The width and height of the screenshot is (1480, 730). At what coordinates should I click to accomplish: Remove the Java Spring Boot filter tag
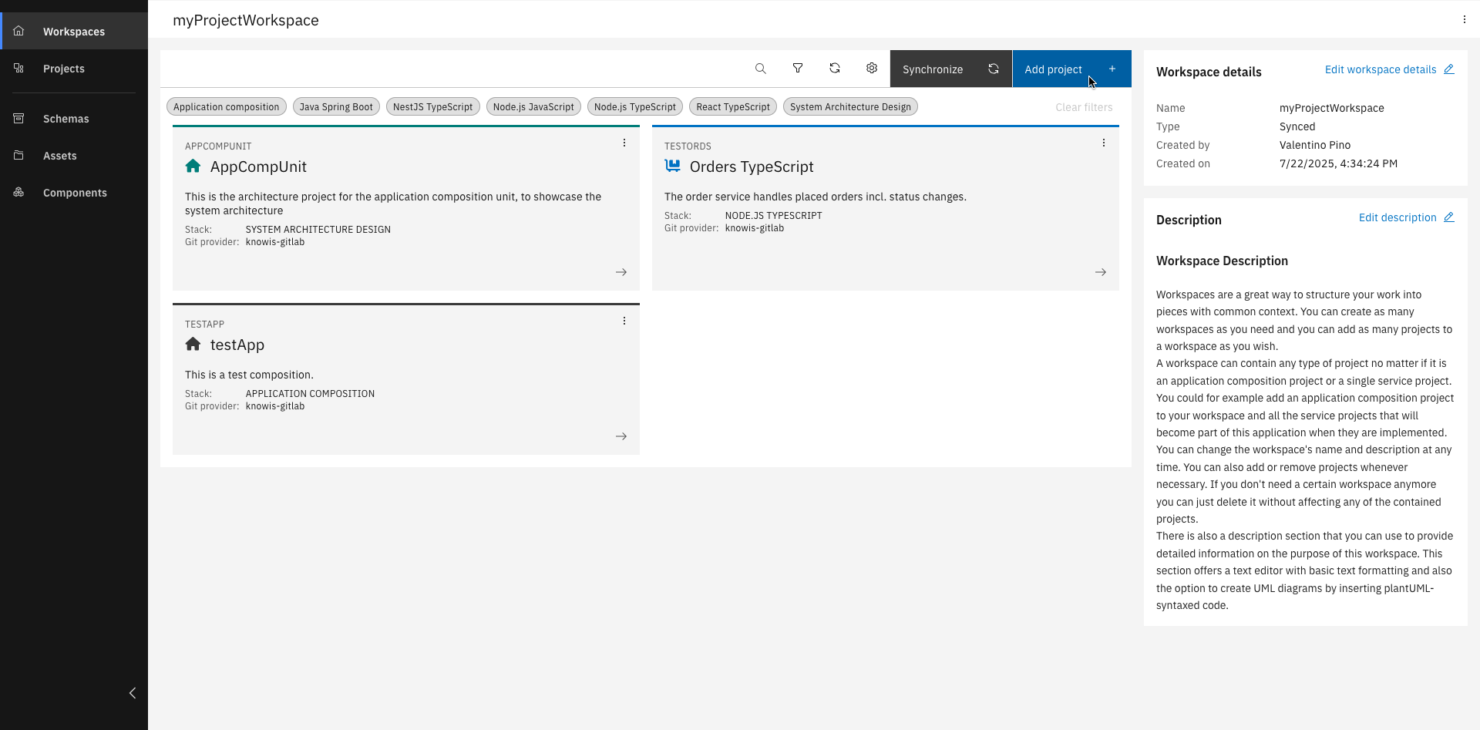(336, 106)
